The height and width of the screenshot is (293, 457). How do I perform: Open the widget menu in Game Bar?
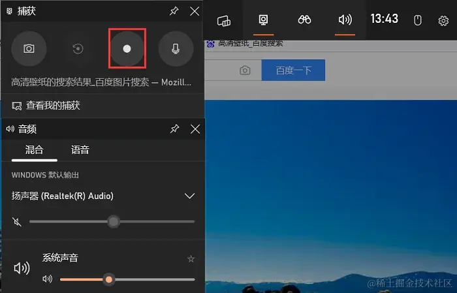tap(223, 20)
